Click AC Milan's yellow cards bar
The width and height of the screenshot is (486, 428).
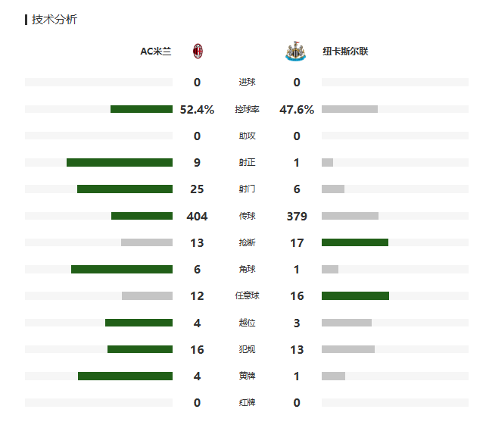click(x=125, y=376)
